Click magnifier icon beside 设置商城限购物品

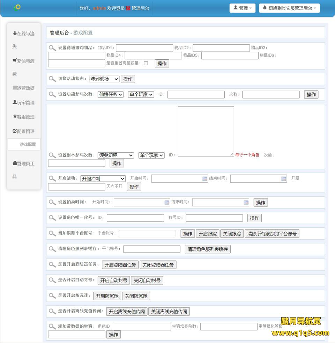point(52,48)
